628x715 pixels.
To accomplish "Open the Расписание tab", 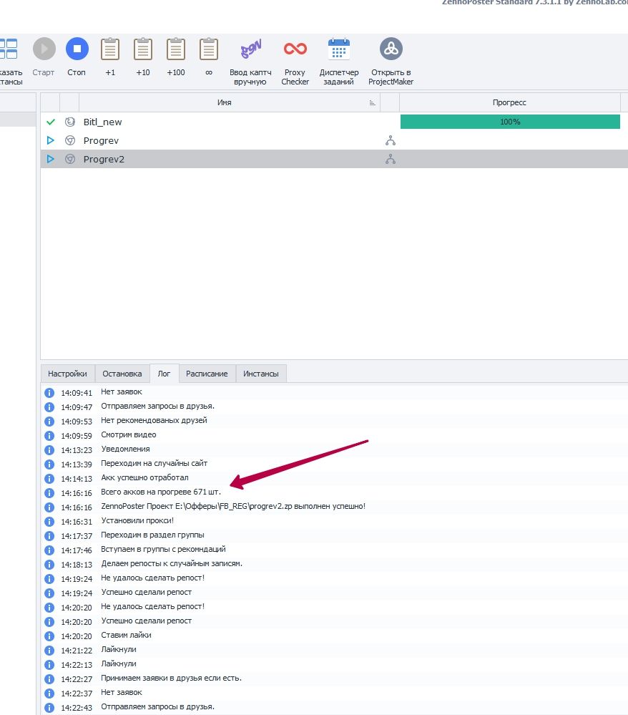I will click(207, 374).
